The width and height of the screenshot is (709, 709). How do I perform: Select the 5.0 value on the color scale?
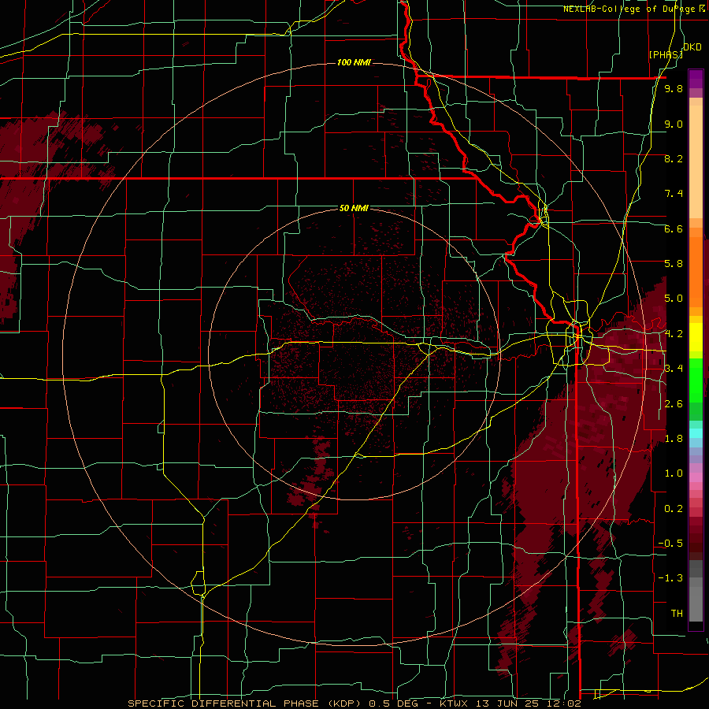[674, 299]
